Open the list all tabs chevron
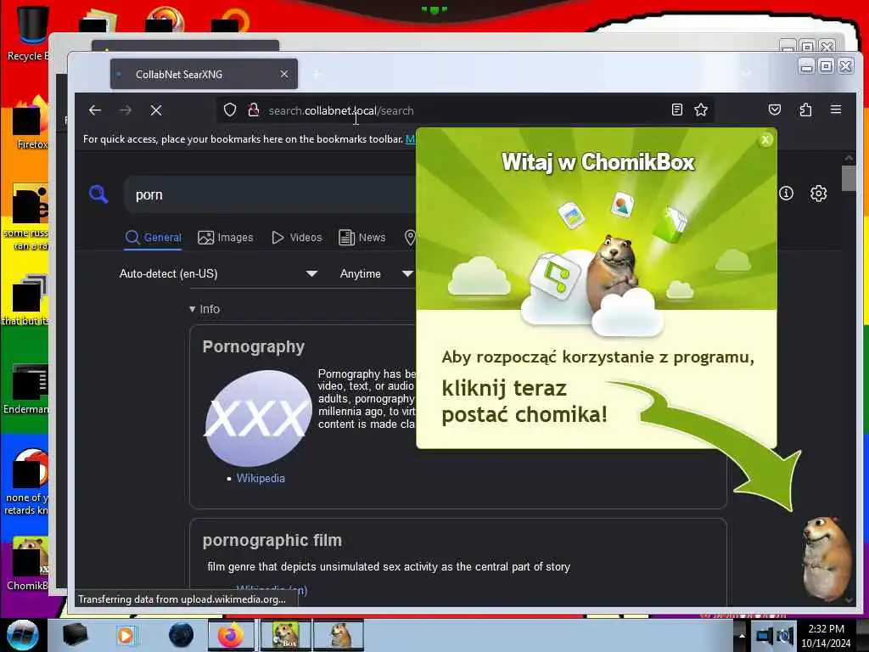This screenshot has height=652, width=869. (x=747, y=74)
